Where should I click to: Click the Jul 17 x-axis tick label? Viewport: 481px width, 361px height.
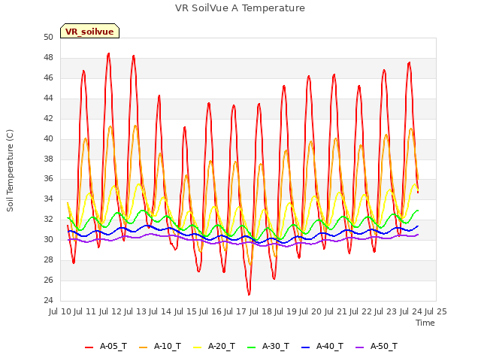click(x=235, y=311)
